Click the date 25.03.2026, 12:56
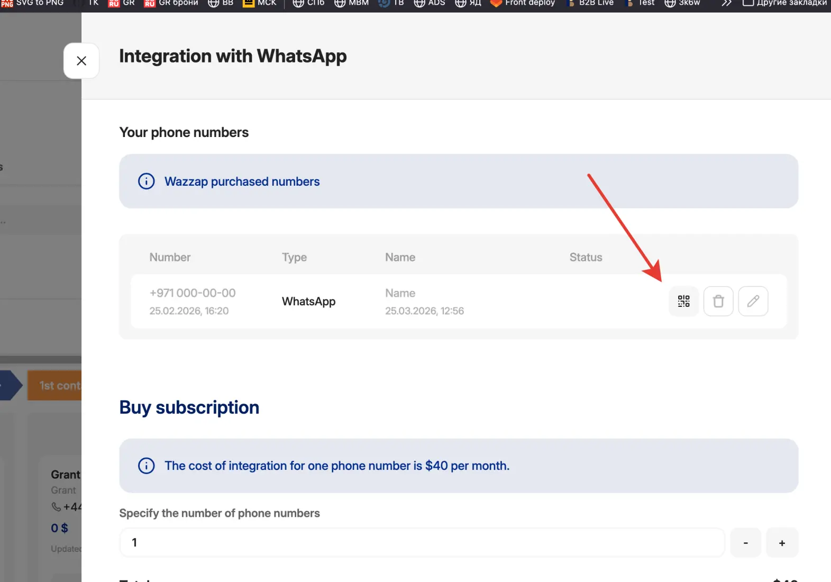 (x=424, y=311)
